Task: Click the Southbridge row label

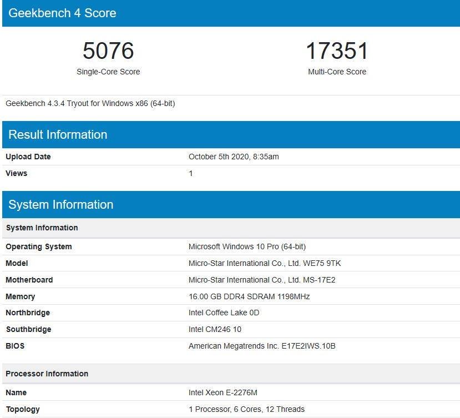Action: 29,329
